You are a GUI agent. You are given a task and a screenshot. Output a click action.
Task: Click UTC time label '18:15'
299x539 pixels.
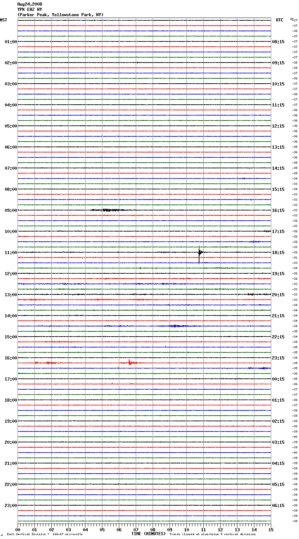click(278, 253)
